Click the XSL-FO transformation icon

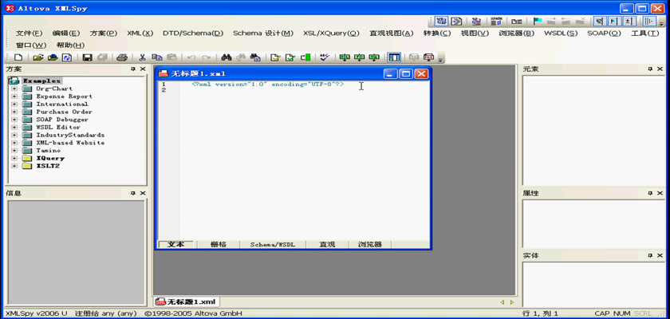pyautogui.click(x=360, y=57)
